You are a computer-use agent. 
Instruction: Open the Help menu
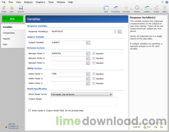coord(70,2)
